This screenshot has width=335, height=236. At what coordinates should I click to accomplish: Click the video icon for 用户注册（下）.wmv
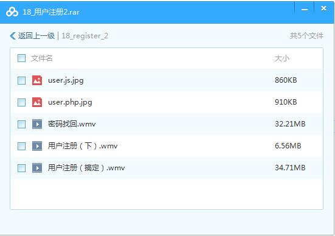pos(37,146)
